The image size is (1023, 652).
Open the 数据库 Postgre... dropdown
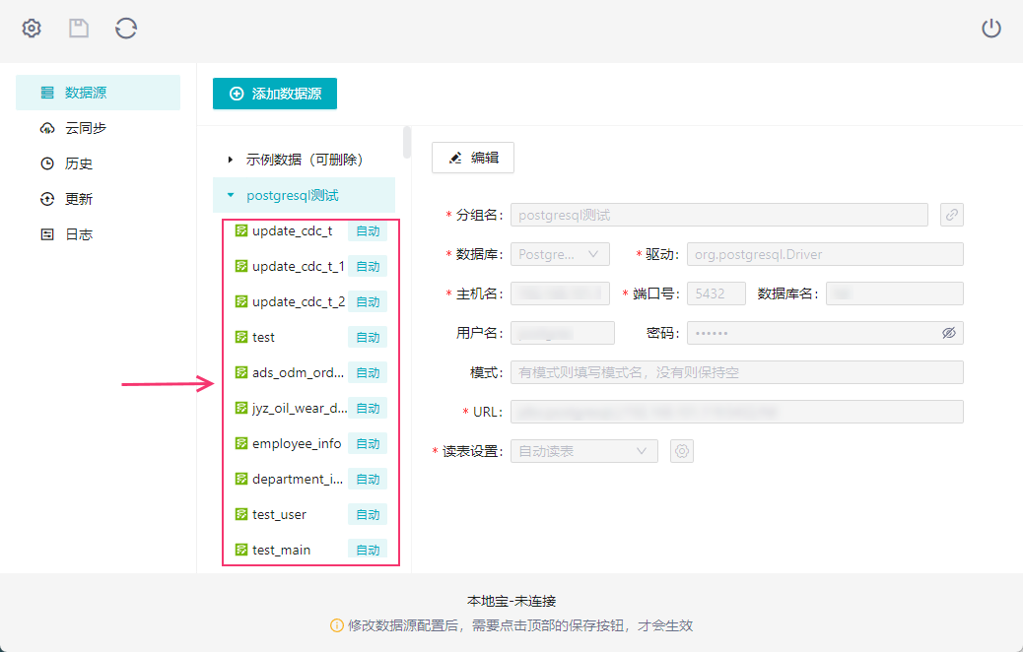(x=560, y=254)
